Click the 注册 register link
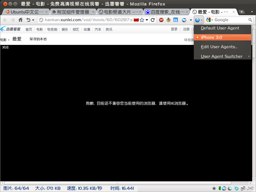 tap(186, 29)
